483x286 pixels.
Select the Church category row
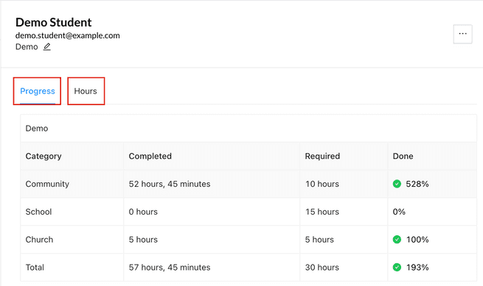[x=249, y=239]
